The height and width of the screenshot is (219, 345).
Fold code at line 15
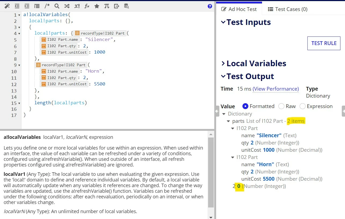point(19,103)
